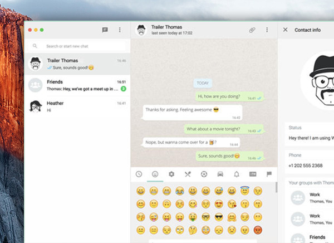
Task: Click the last 'Sure, sounds good!' bubble
Action: 230,157
